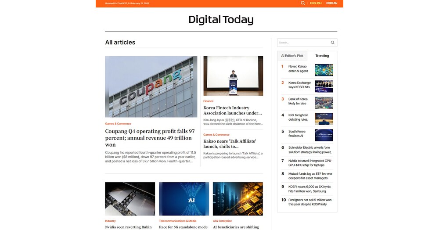Open trending item KOSPI nears 6,000 as SK hynix

tap(309, 189)
